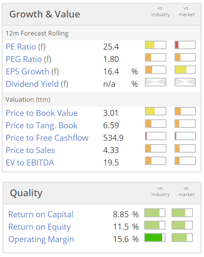Click Dividend Yield empty vs. industry bar
This screenshot has width=204, height=257.
pyautogui.click(x=156, y=82)
